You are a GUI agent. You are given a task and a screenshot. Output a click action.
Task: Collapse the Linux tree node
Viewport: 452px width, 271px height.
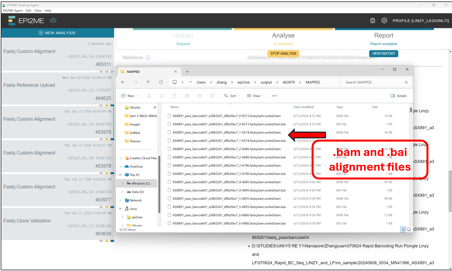click(x=120, y=209)
